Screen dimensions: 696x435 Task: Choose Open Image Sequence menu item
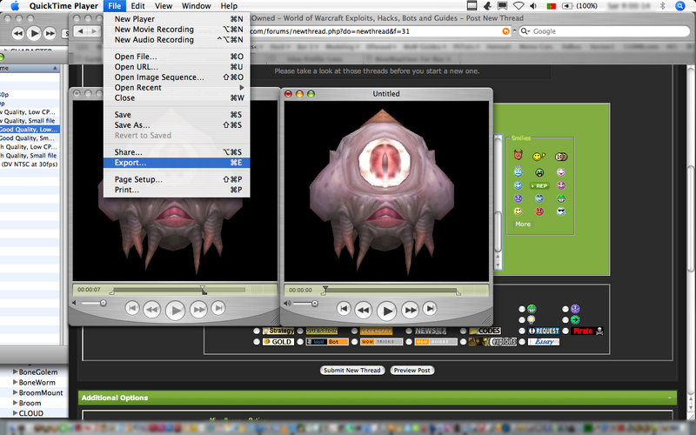177,77
